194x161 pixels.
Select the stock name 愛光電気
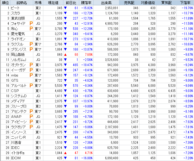click(18, 34)
